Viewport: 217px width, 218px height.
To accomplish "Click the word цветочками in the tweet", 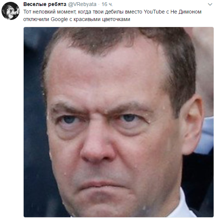I will coord(116,20).
